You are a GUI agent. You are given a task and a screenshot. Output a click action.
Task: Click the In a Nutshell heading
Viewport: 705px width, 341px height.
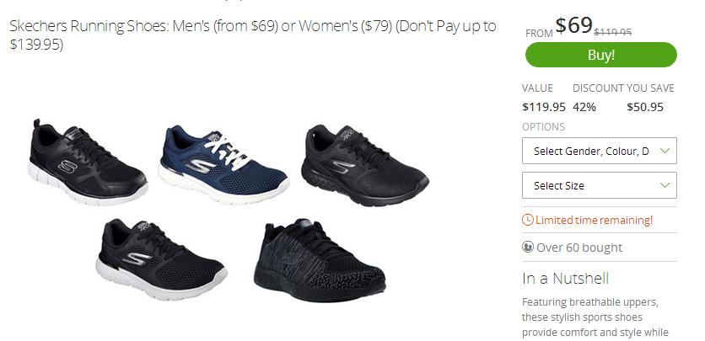coord(565,278)
